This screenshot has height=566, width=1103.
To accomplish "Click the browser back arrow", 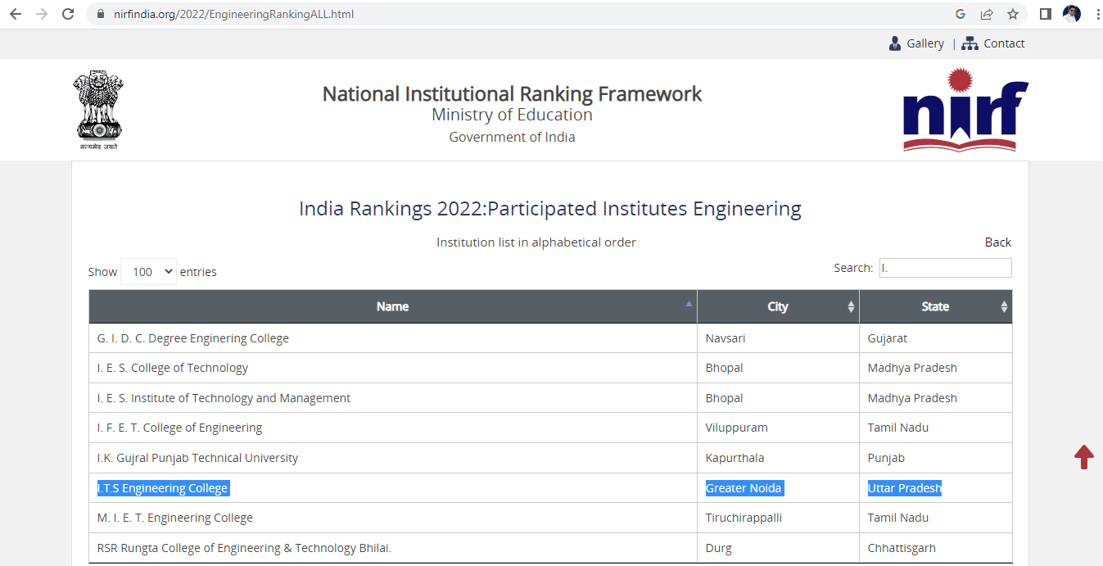I will 16,14.
